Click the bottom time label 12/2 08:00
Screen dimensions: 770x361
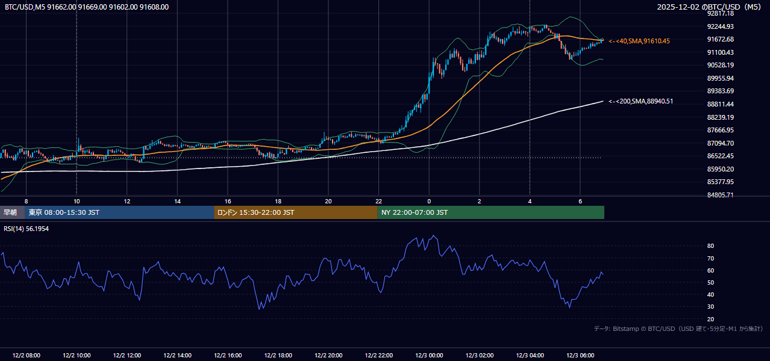(x=25, y=356)
